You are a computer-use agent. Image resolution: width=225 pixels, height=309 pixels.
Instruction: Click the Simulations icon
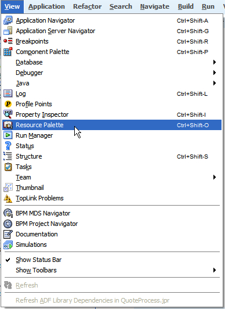[x=8, y=245]
